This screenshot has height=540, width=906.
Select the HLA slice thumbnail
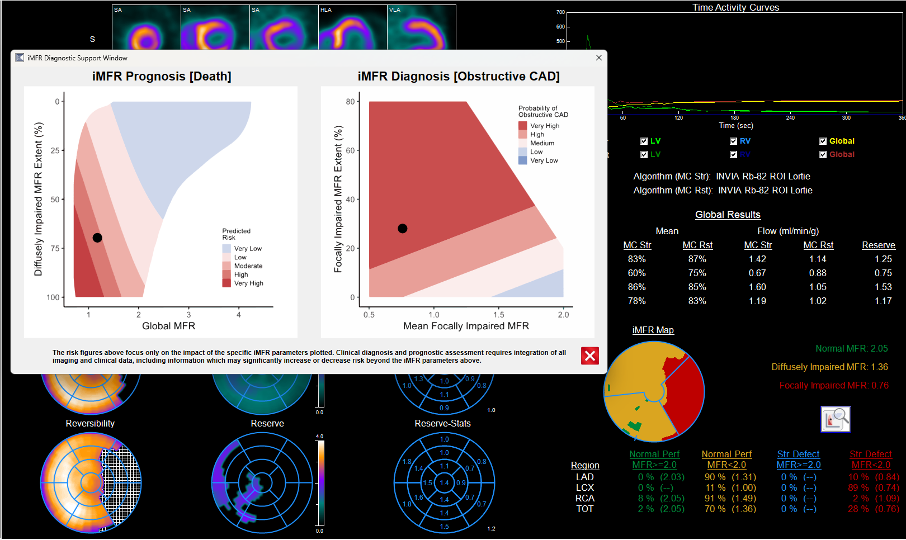352,25
